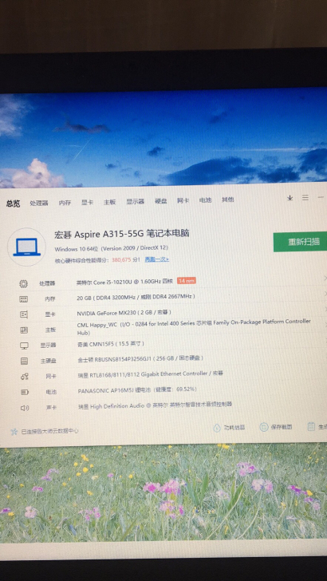Click Windows 10 64位 version text
This screenshot has height=581, width=327.
click(112, 248)
